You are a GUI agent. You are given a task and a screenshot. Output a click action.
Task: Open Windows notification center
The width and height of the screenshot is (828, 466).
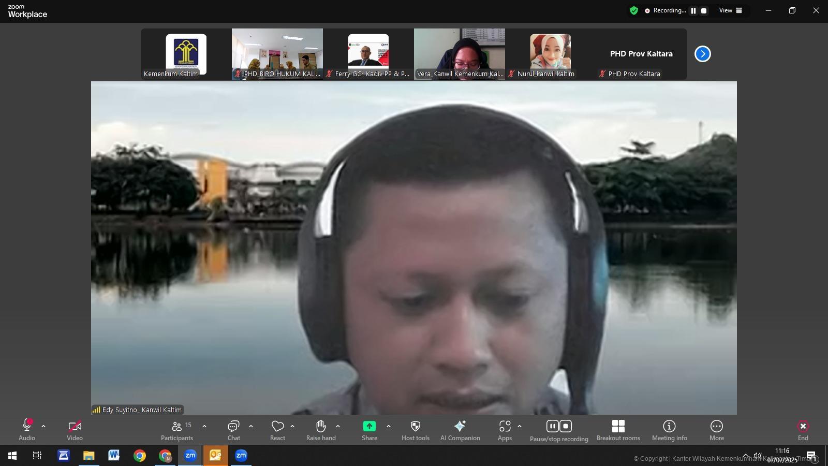pyautogui.click(x=811, y=456)
